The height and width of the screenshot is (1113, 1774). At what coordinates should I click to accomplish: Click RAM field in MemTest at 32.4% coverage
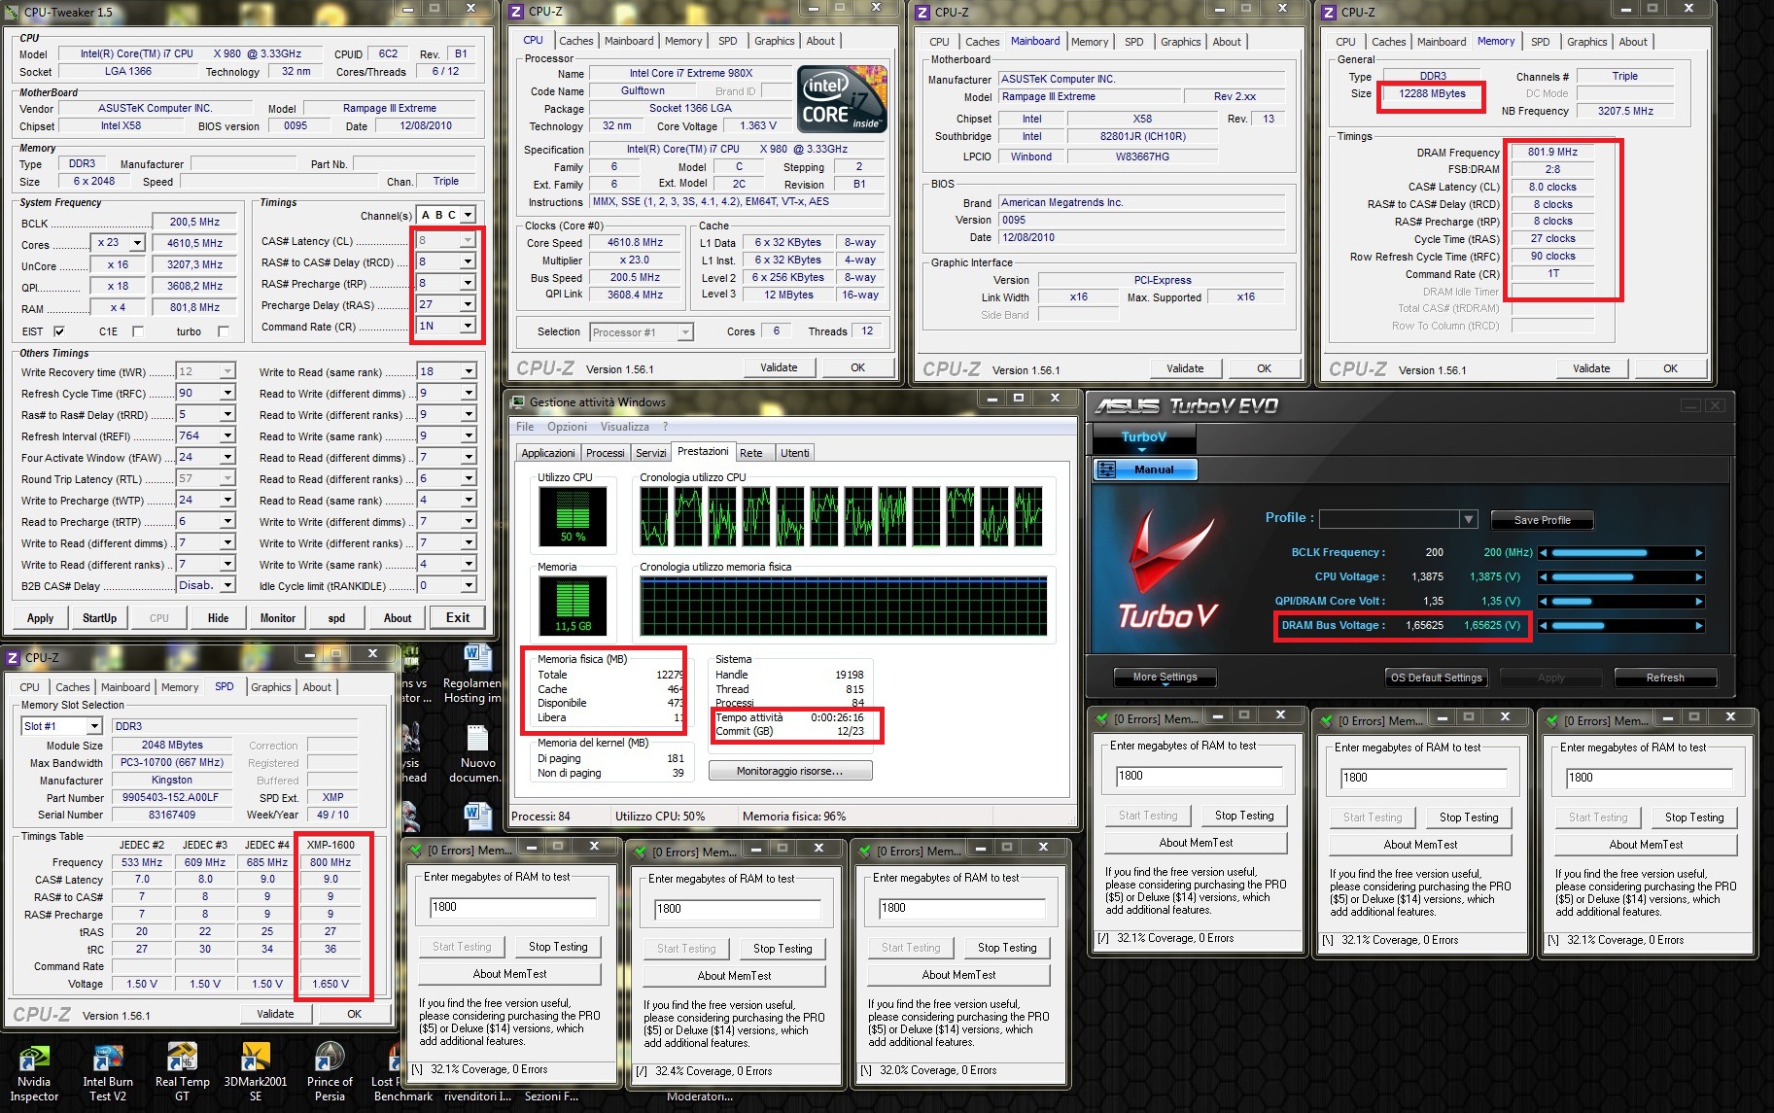(737, 909)
